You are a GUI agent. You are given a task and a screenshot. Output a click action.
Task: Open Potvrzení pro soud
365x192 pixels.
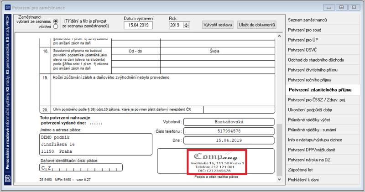[x=323, y=30]
